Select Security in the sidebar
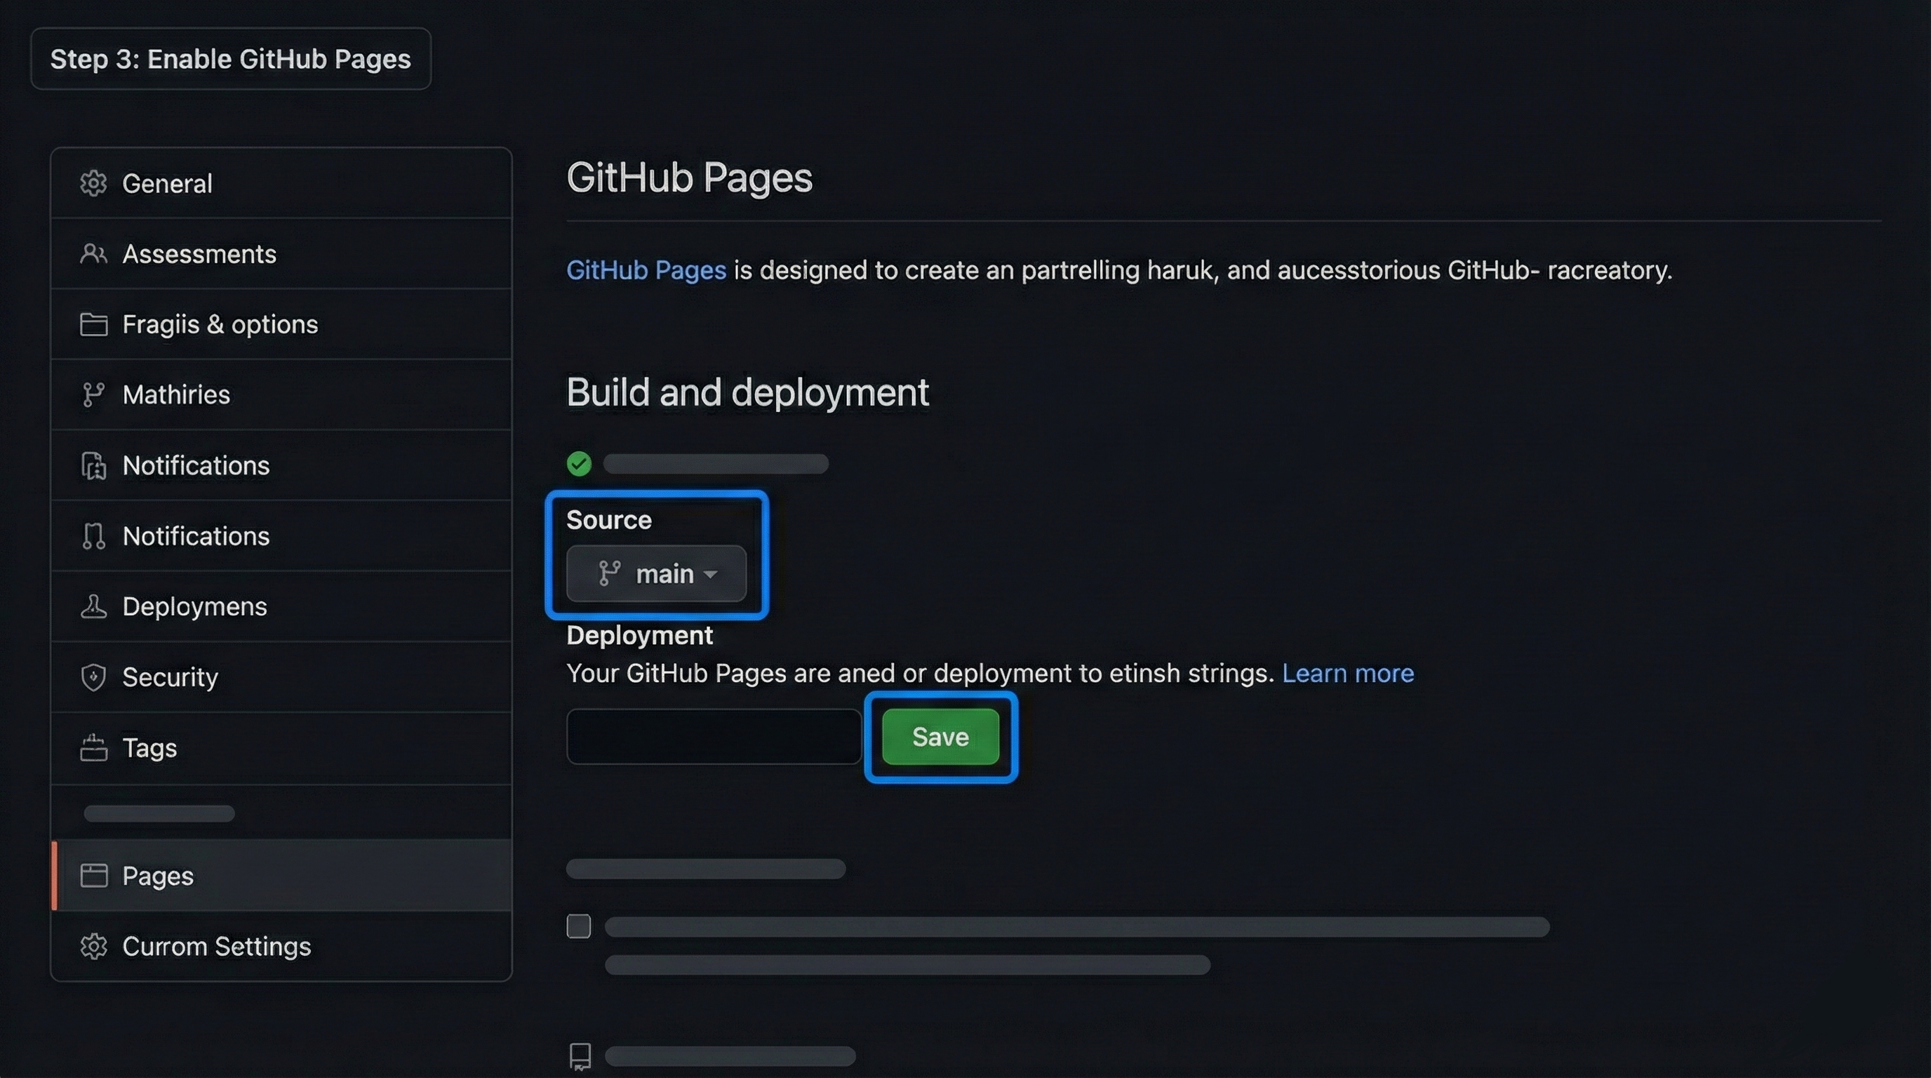The width and height of the screenshot is (1931, 1078). [x=281, y=677]
